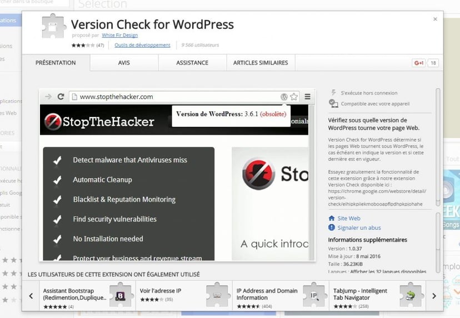
Task: Open the ASSISTANCE tab
Action: pyautogui.click(x=192, y=63)
